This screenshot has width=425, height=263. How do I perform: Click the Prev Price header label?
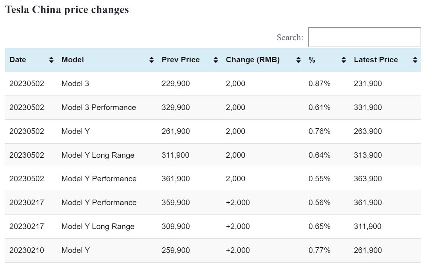[181, 60]
